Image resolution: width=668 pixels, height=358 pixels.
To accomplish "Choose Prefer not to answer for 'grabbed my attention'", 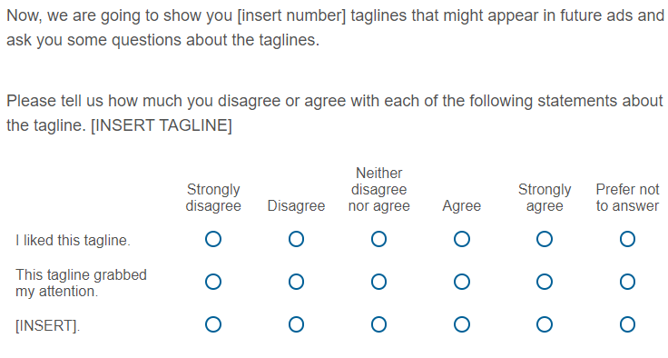I will pyautogui.click(x=627, y=282).
